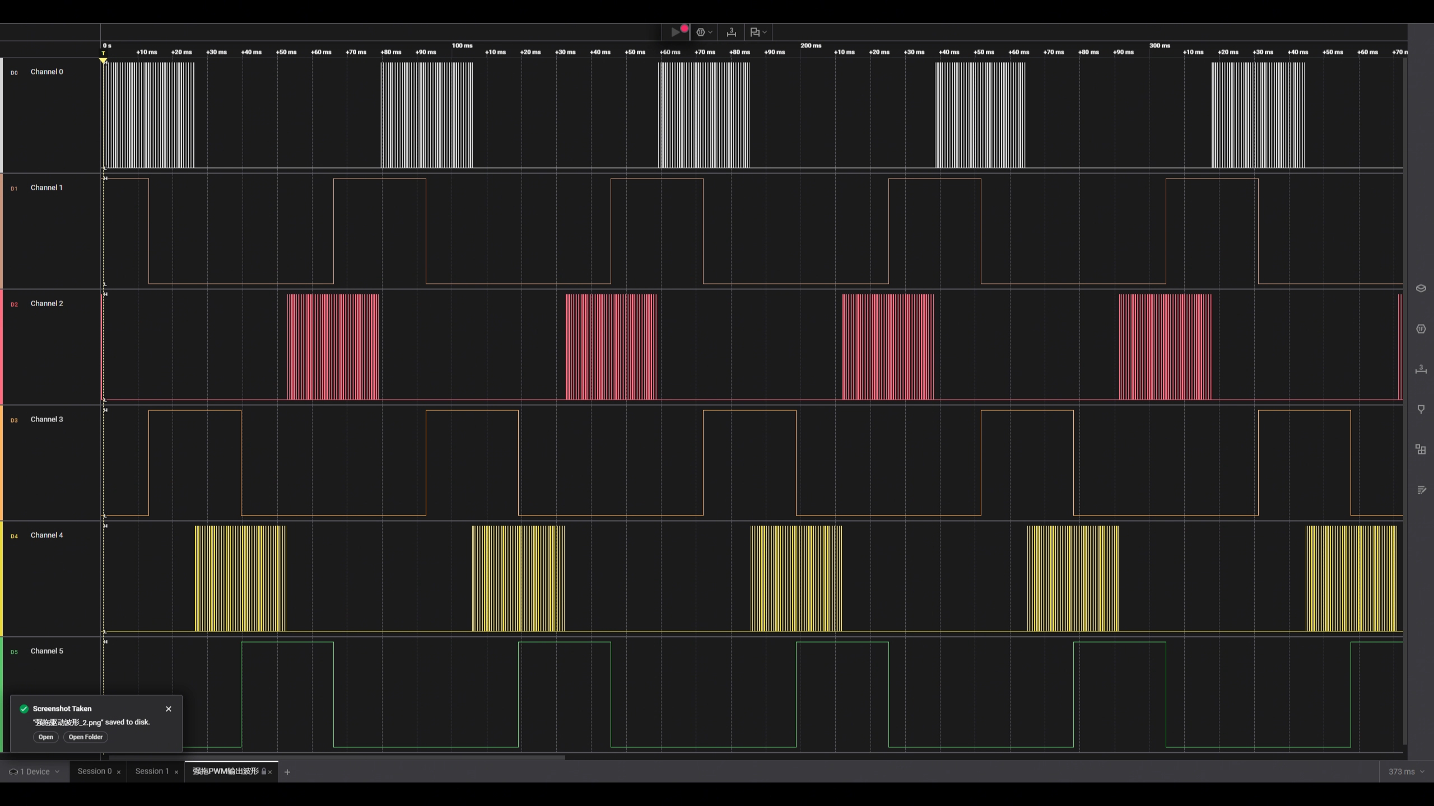Start capture with the play button
The image size is (1434, 806).
tap(676, 32)
